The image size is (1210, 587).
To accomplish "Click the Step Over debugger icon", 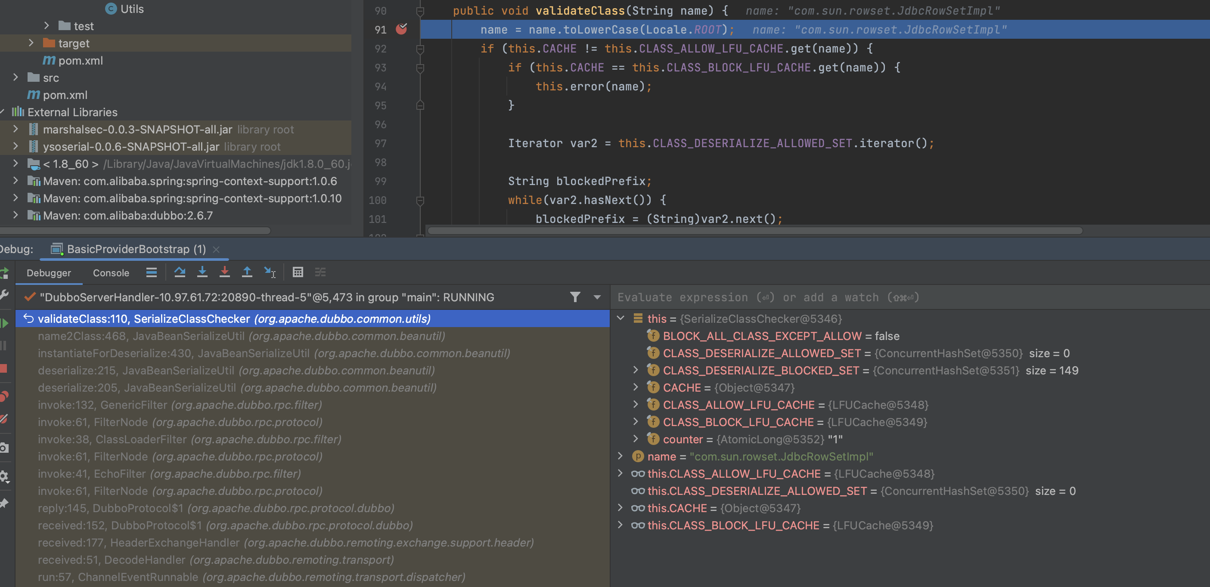I will [180, 272].
